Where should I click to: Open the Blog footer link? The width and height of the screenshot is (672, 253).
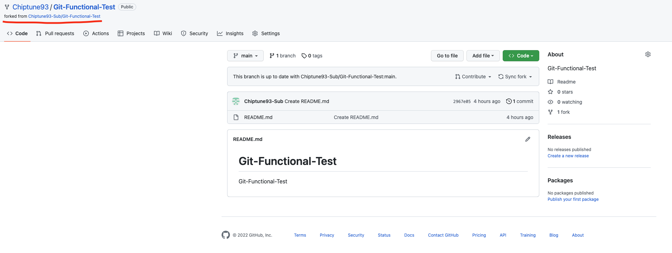(554, 235)
